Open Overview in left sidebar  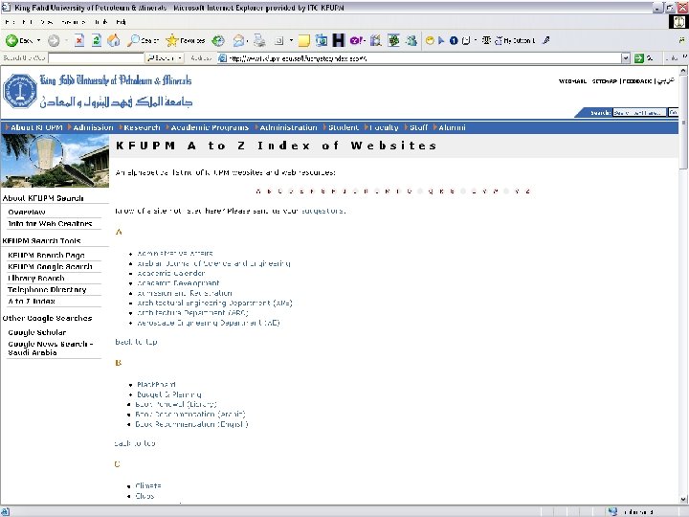(27, 212)
